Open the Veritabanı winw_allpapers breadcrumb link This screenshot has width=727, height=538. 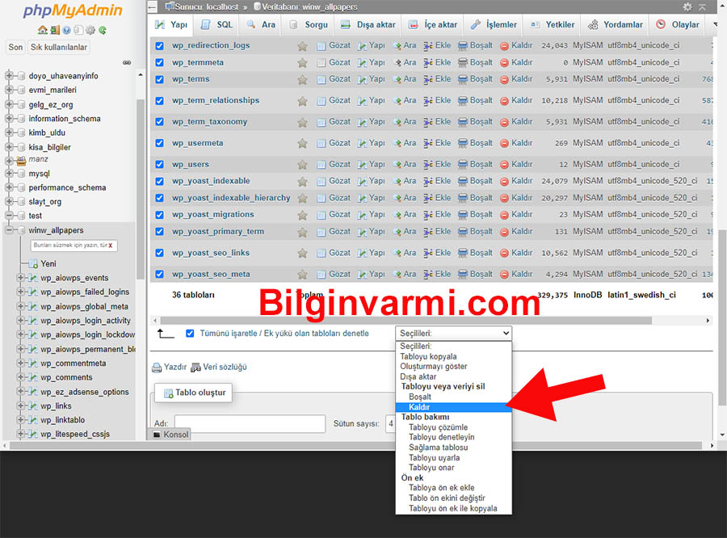pyautogui.click(x=305, y=7)
